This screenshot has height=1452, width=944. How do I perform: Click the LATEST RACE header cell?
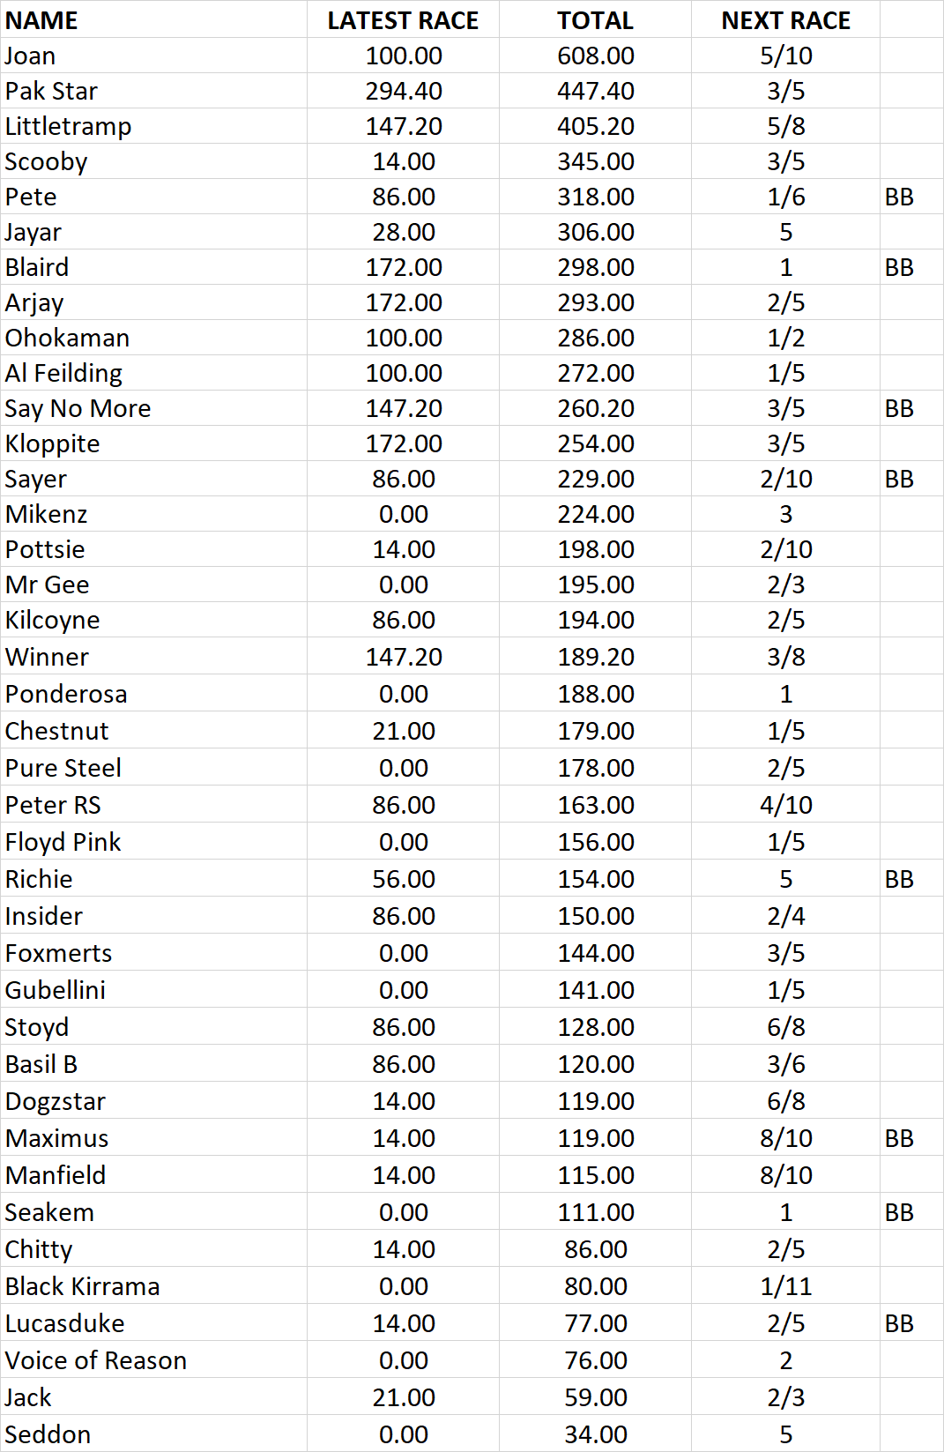click(403, 19)
